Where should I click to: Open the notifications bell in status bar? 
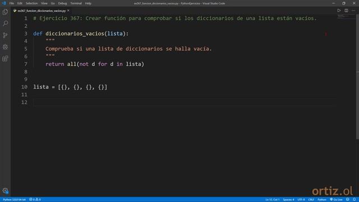point(354,200)
